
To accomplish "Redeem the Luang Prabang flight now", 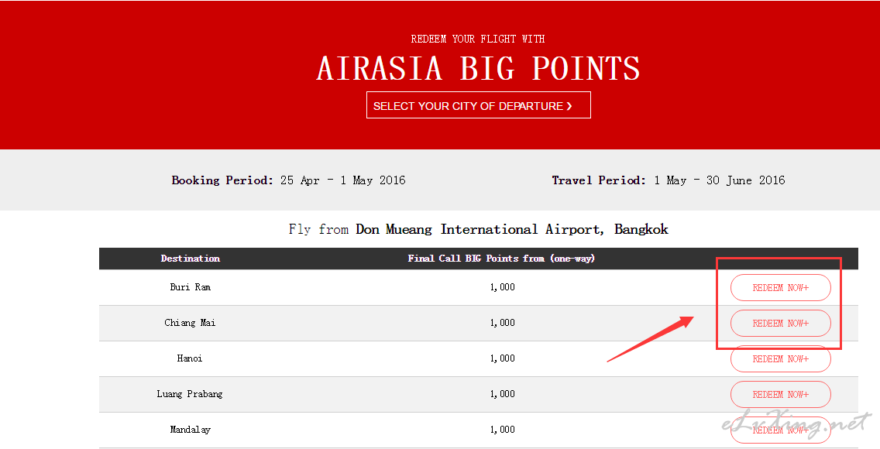I will 780,395.
